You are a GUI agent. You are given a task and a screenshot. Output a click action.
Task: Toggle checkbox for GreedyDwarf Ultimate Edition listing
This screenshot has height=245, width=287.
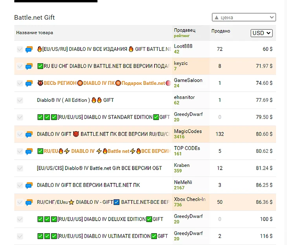(x=20, y=236)
